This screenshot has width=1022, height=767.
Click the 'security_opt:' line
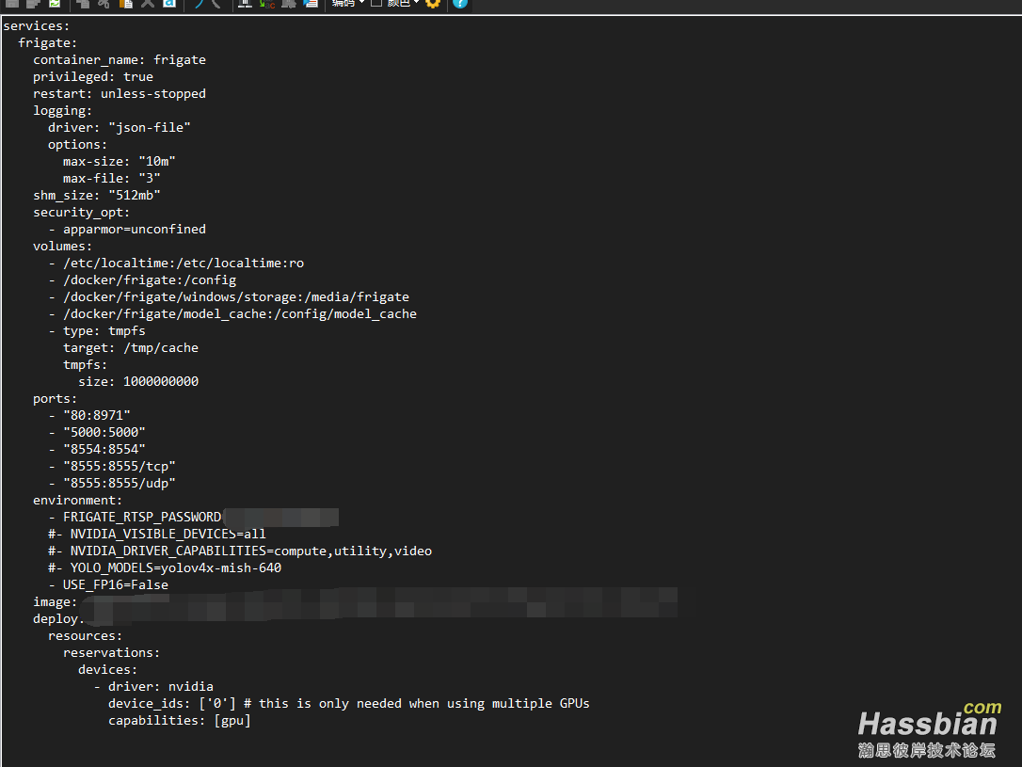82,213
